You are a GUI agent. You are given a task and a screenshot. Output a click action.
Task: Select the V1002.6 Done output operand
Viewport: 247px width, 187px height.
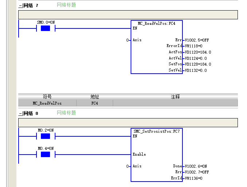click(x=196, y=166)
